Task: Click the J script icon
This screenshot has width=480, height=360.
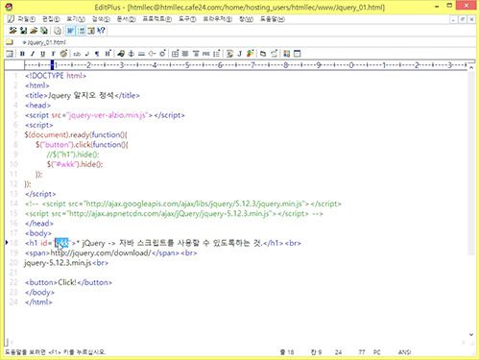Action: pos(239,54)
